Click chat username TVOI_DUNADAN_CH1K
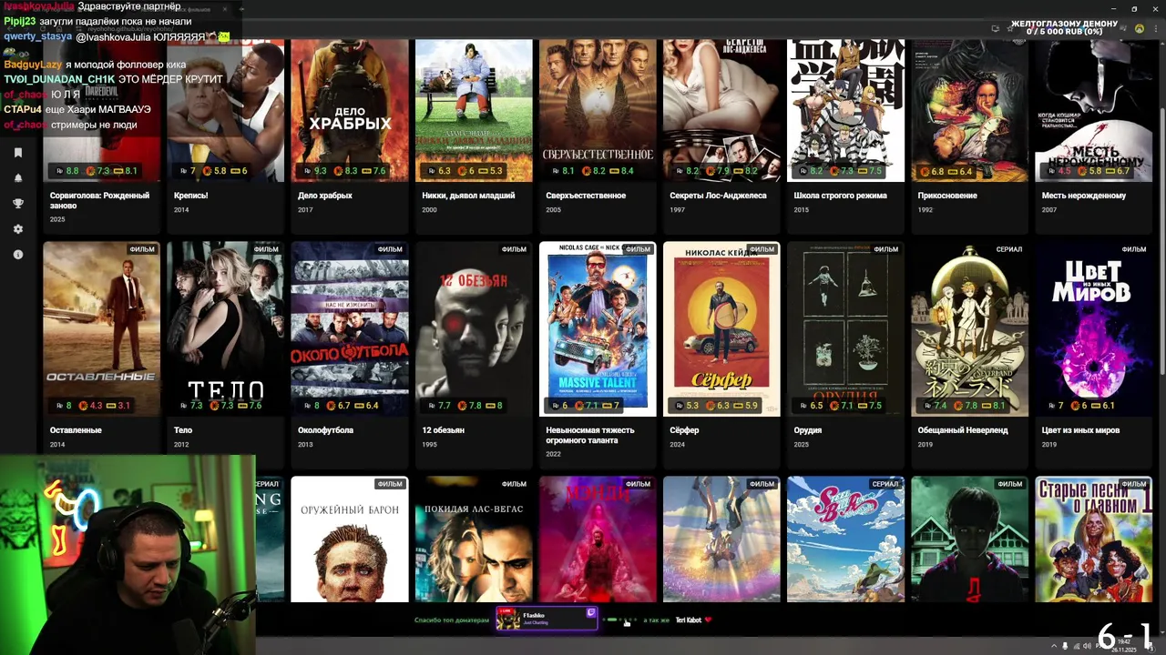 [x=59, y=79]
